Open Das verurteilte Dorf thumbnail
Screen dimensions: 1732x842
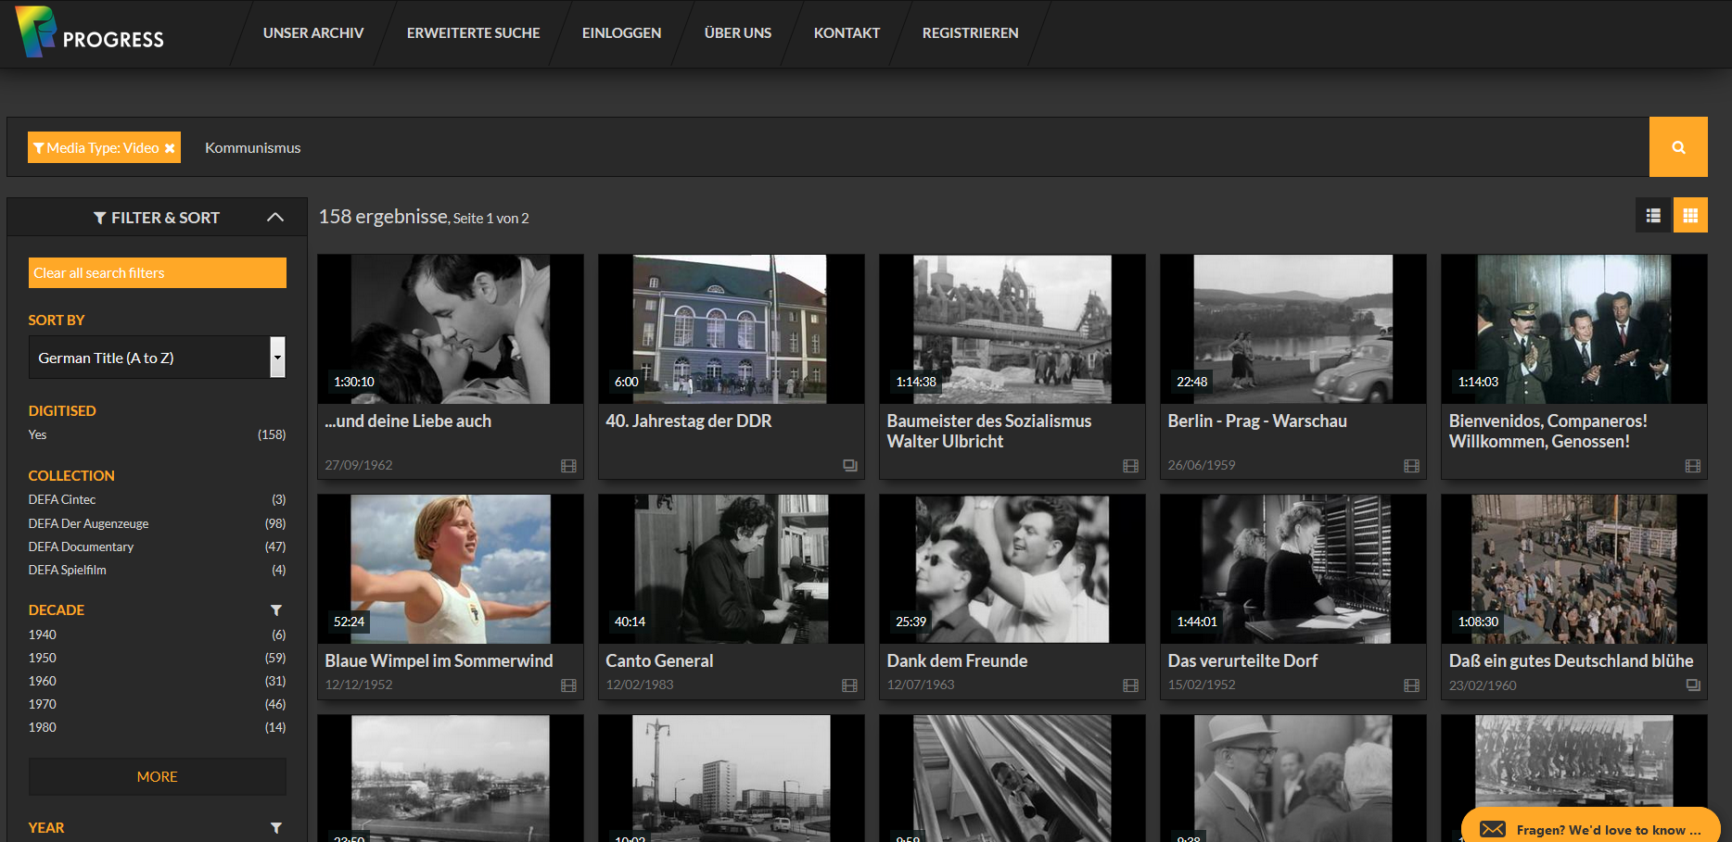[x=1293, y=569]
